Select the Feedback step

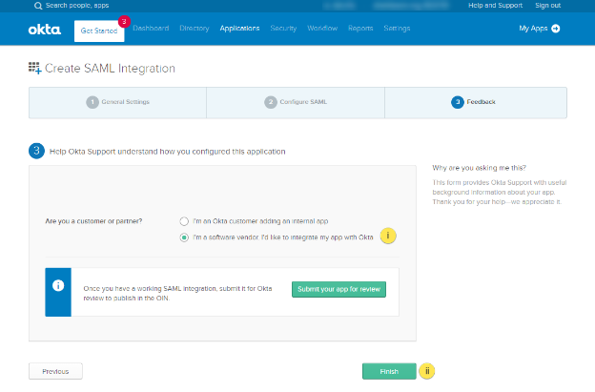476,102
